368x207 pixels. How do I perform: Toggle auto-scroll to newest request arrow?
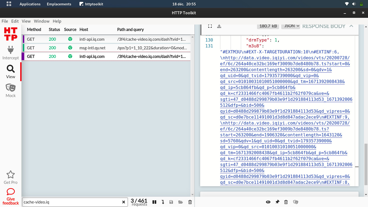163,202
